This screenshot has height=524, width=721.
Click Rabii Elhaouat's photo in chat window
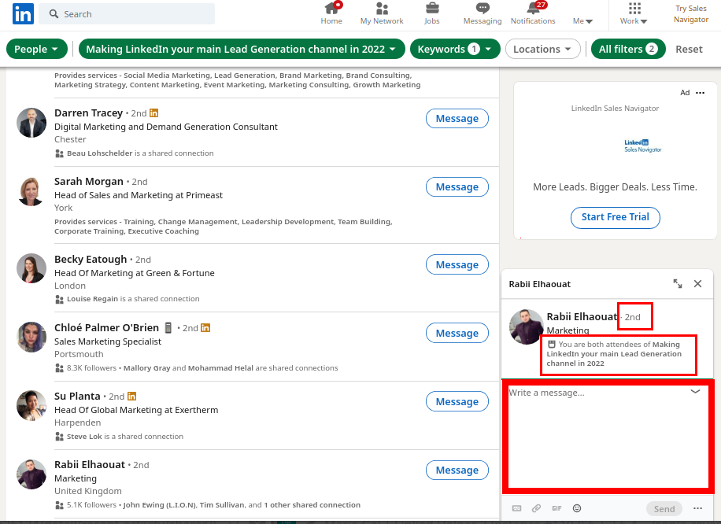527,327
